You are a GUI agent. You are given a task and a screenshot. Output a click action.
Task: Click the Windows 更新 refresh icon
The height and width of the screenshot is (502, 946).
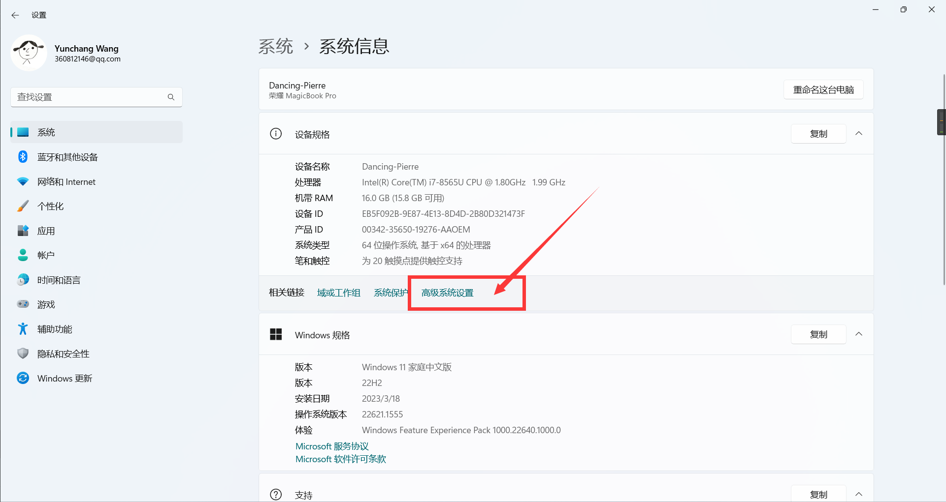[23, 378]
